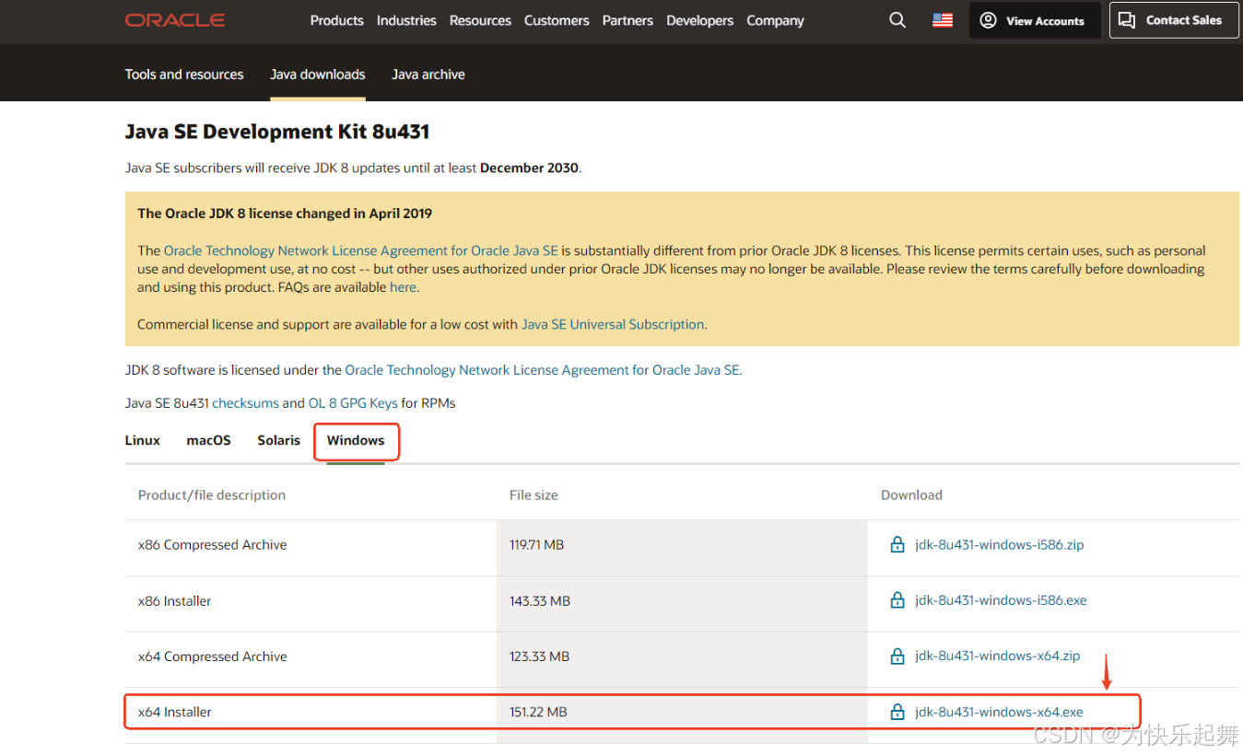The height and width of the screenshot is (755, 1243).
Task: Click the Oracle logo
Action: click(175, 20)
